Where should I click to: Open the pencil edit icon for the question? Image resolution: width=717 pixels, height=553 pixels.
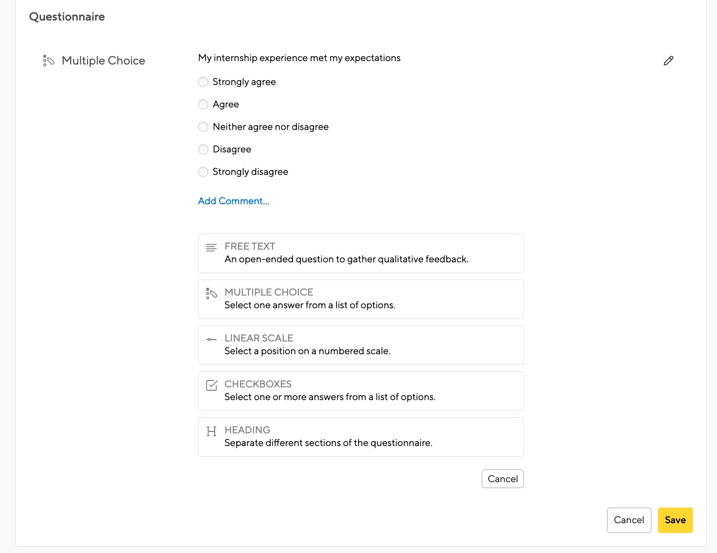(x=668, y=61)
